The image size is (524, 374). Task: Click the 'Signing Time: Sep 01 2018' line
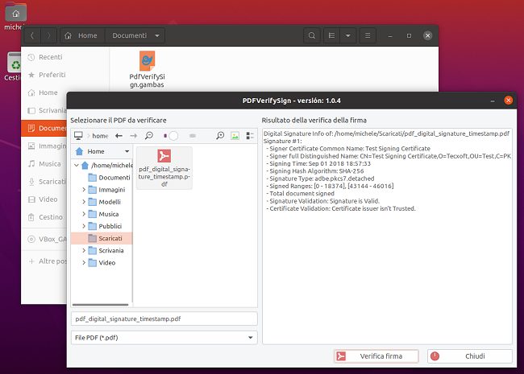coord(318,163)
